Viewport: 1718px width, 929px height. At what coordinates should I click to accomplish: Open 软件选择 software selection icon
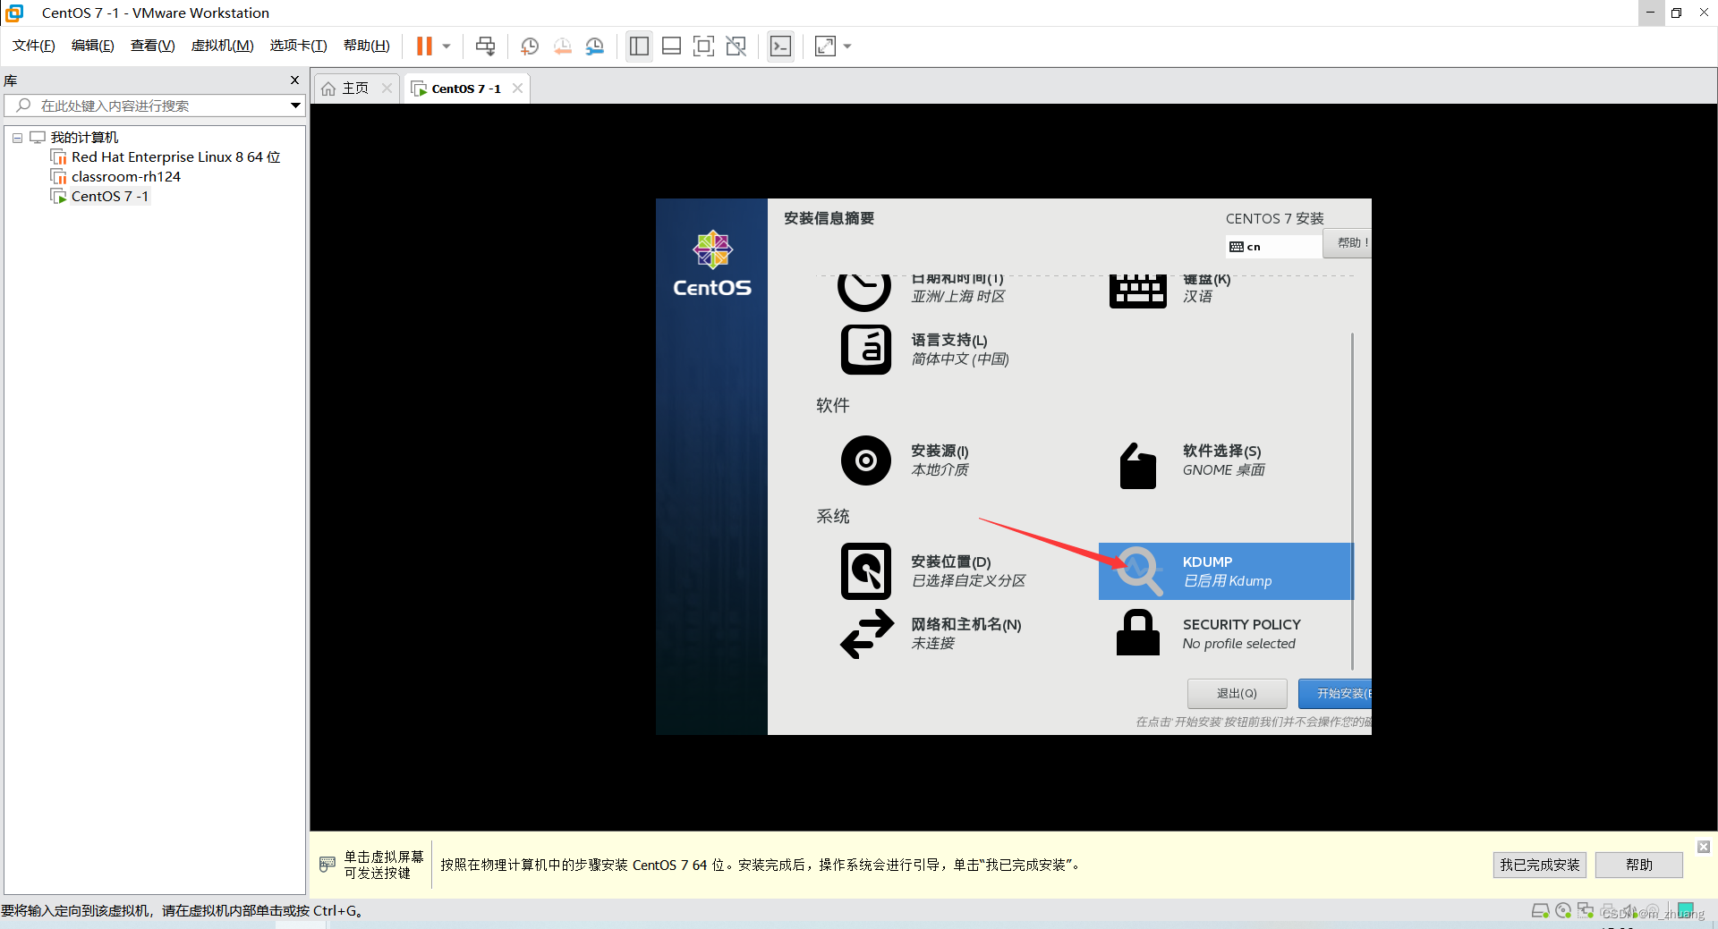coord(1138,465)
